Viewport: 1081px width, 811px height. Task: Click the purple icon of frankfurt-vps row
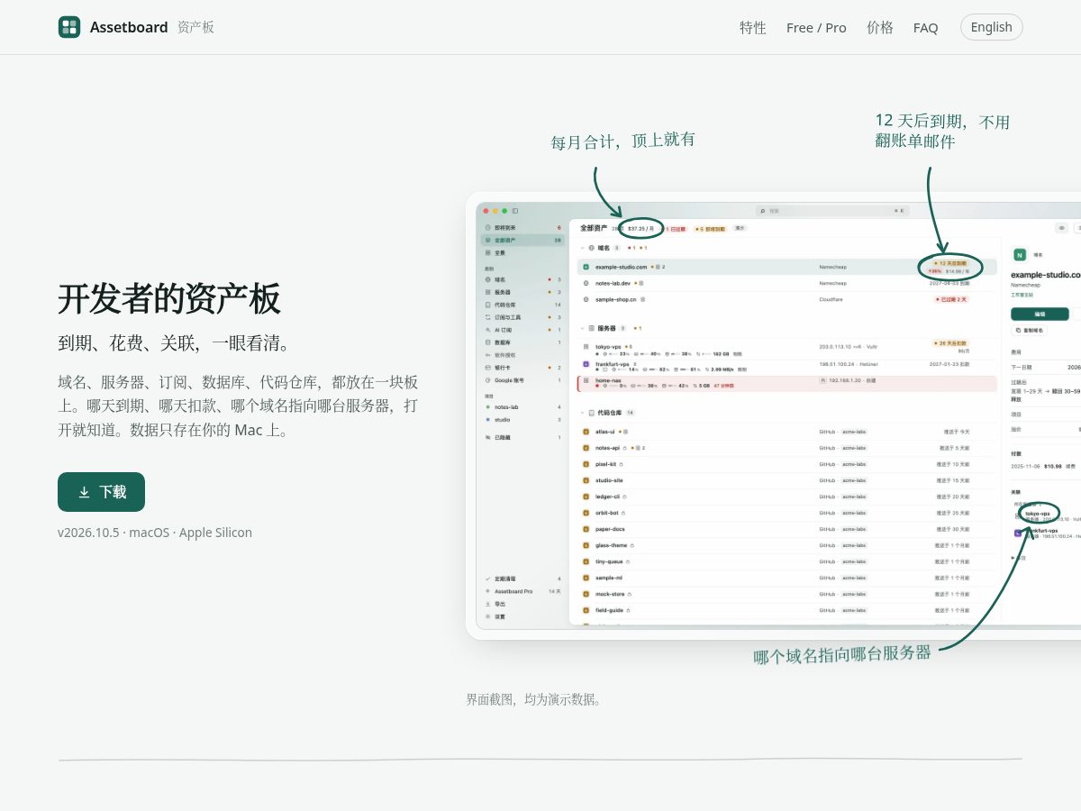point(586,364)
